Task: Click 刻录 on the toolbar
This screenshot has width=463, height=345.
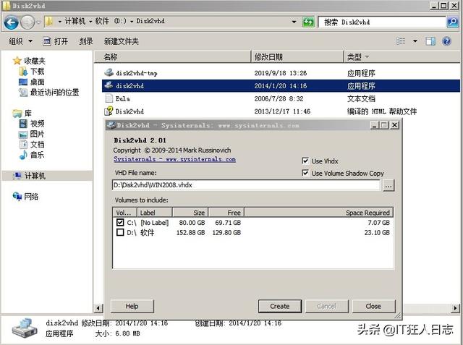Action: 86,41
